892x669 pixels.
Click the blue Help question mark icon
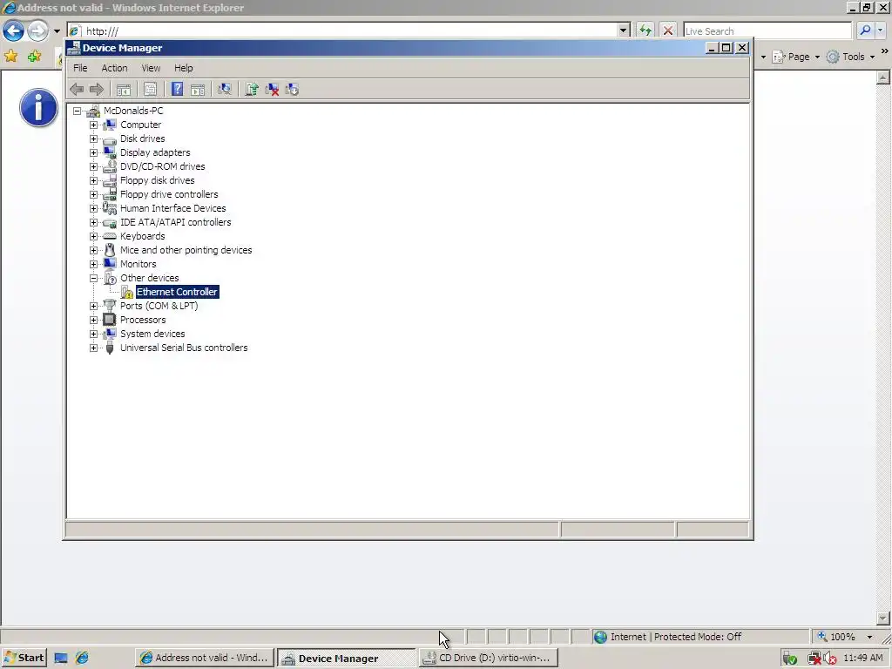click(178, 90)
